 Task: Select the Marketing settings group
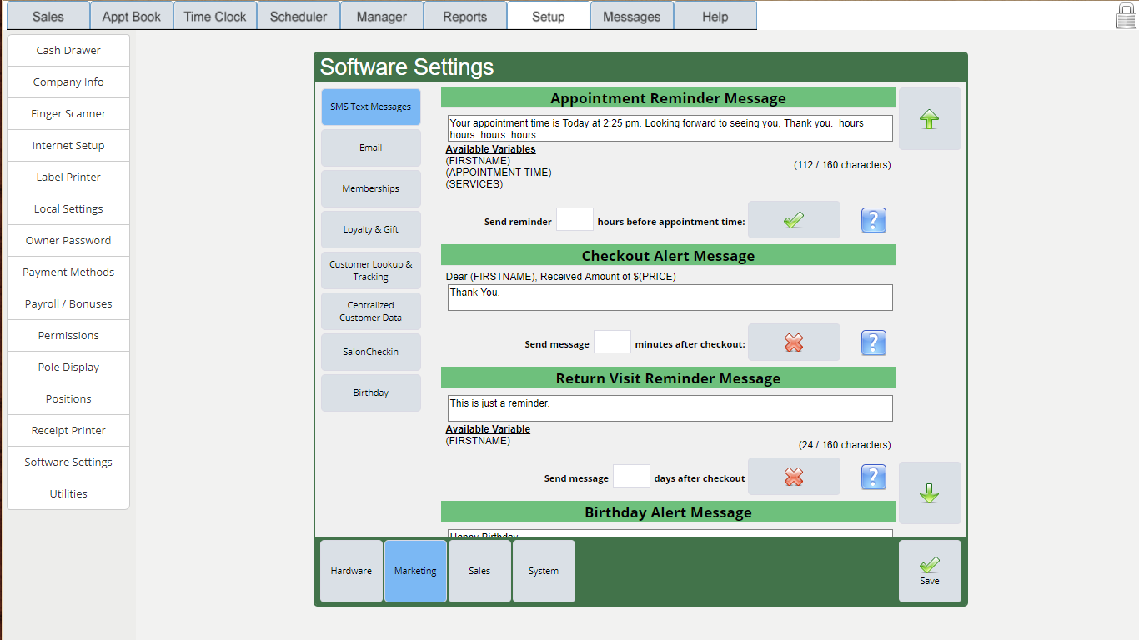(x=415, y=571)
